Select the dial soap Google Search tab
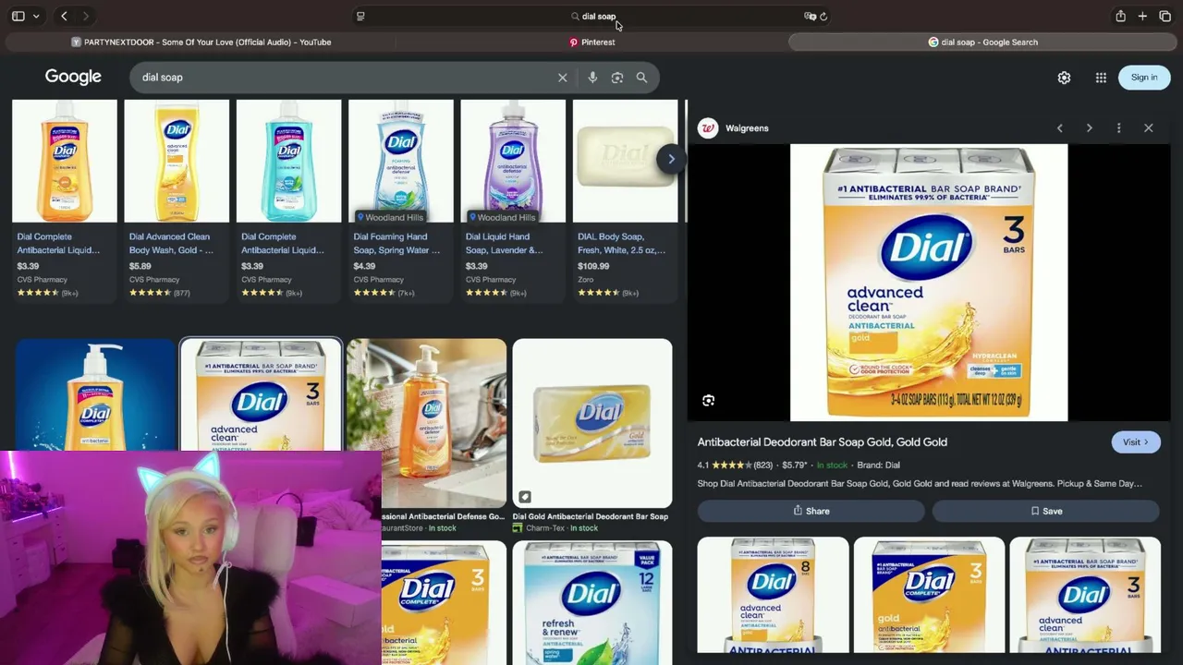The width and height of the screenshot is (1183, 665). point(982,42)
